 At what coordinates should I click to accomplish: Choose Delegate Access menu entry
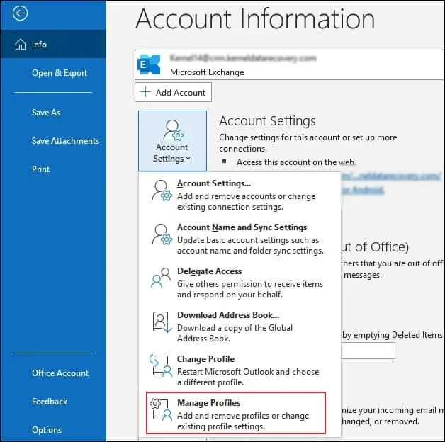coord(238,283)
